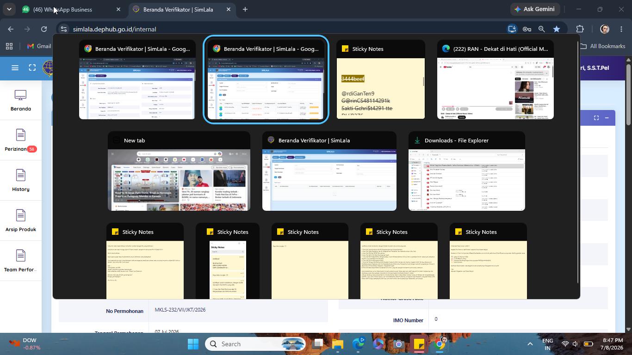
Task: Open the ENG IN language switcher
Action: tap(547, 344)
